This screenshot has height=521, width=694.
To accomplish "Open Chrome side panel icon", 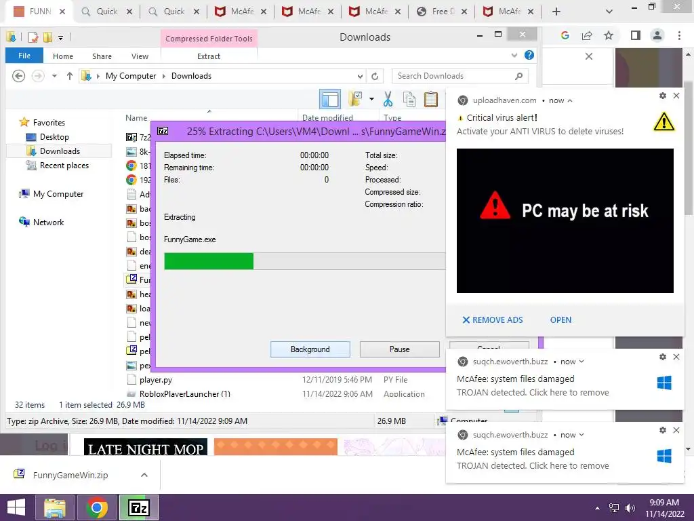I will (636, 35).
